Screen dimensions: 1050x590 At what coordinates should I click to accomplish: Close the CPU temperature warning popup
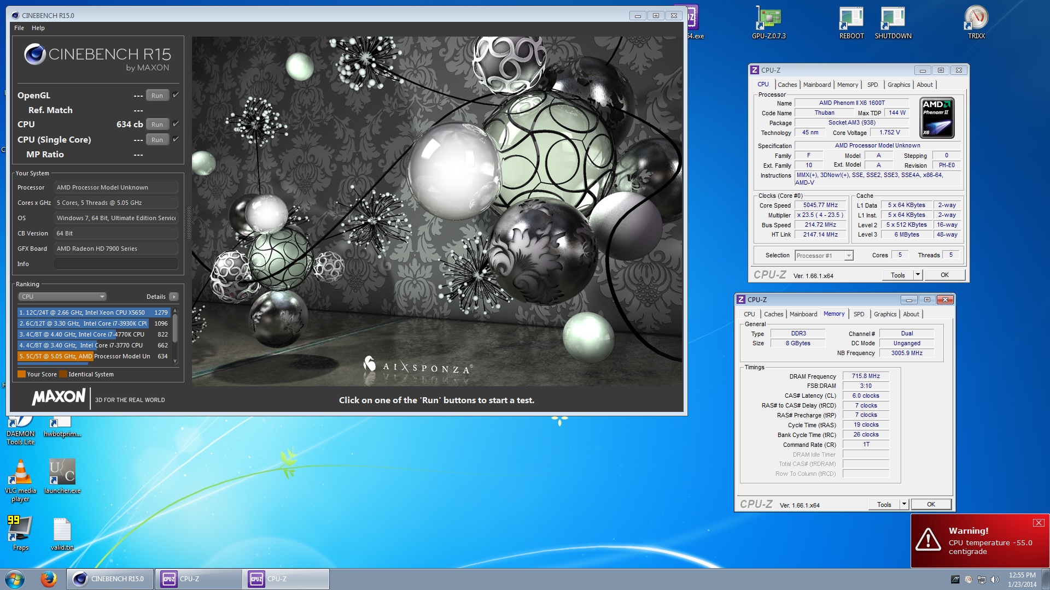point(1038,523)
